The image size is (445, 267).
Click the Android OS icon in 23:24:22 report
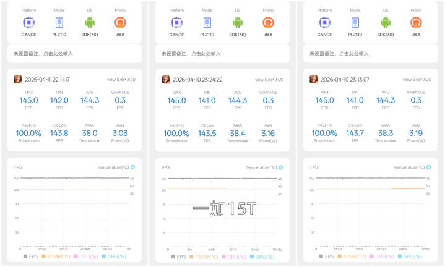(x=238, y=23)
